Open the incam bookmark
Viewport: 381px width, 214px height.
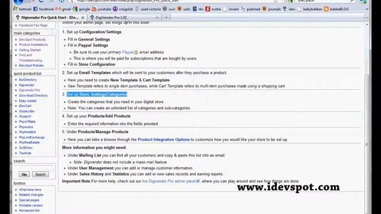point(231,10)
